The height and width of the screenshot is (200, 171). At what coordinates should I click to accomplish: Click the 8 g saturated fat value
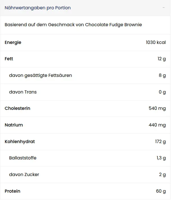coord(162,75)
